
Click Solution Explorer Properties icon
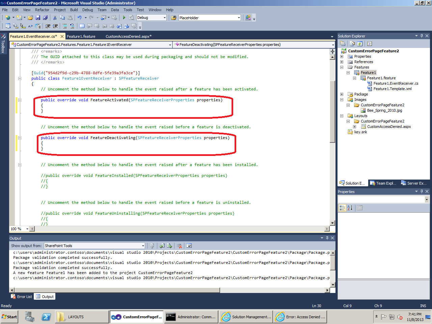pos(343,44)
